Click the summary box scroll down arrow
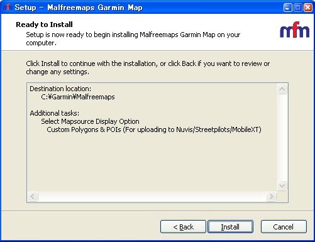Screen dimensions: 315x242 [282, 185]
